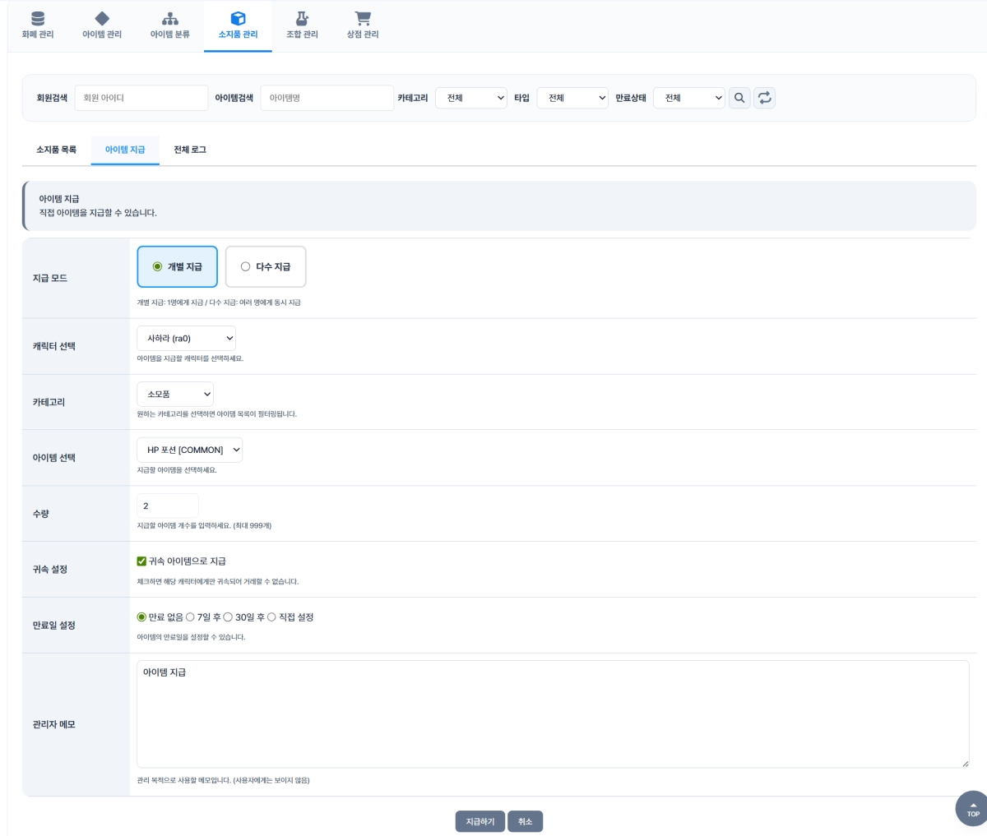987x836 pixels.
Task: Expand the 소모품 category dropdown
Action: [x=175, y=395]
